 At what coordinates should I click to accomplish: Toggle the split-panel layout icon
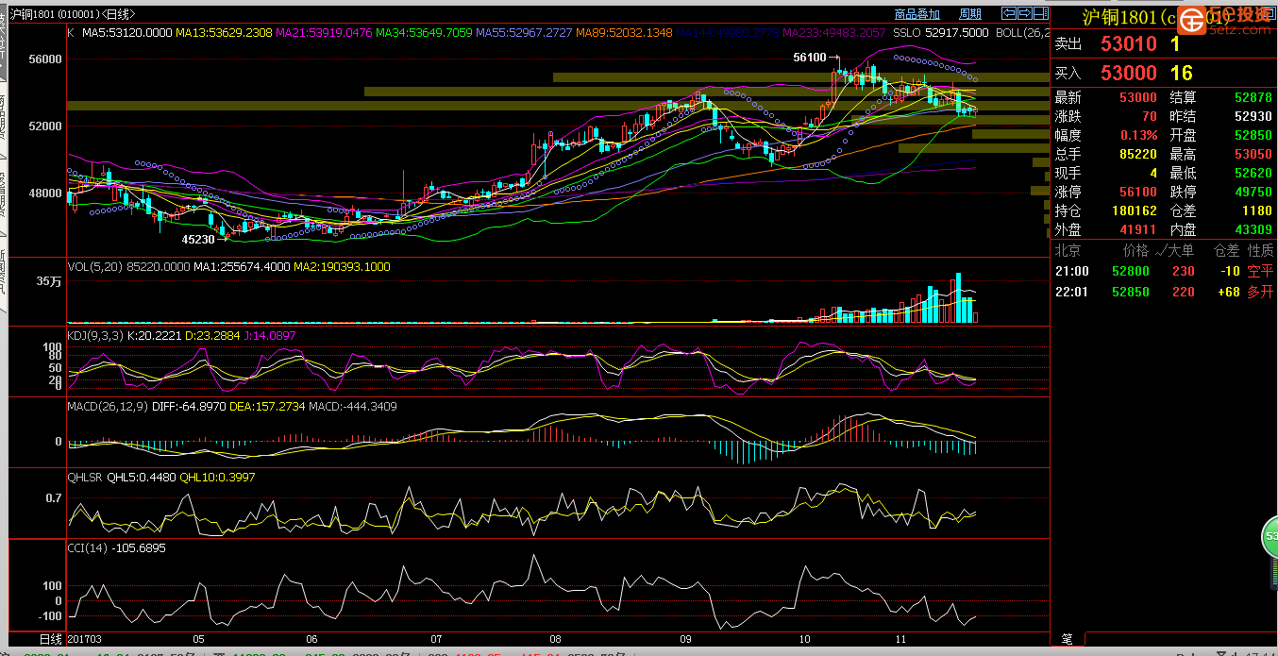click(1040, 13)
